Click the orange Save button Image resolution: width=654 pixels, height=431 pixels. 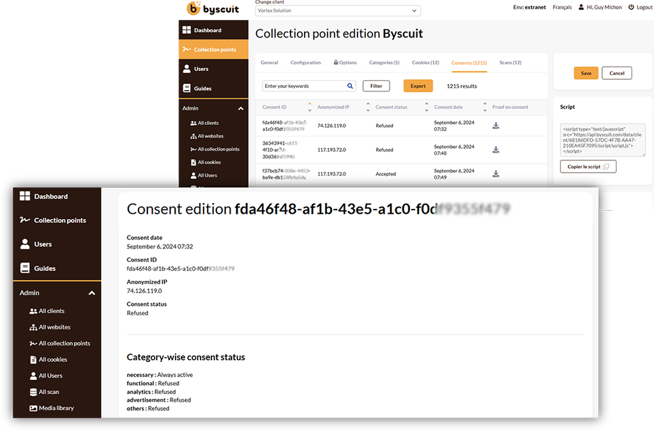pos(586,73)
